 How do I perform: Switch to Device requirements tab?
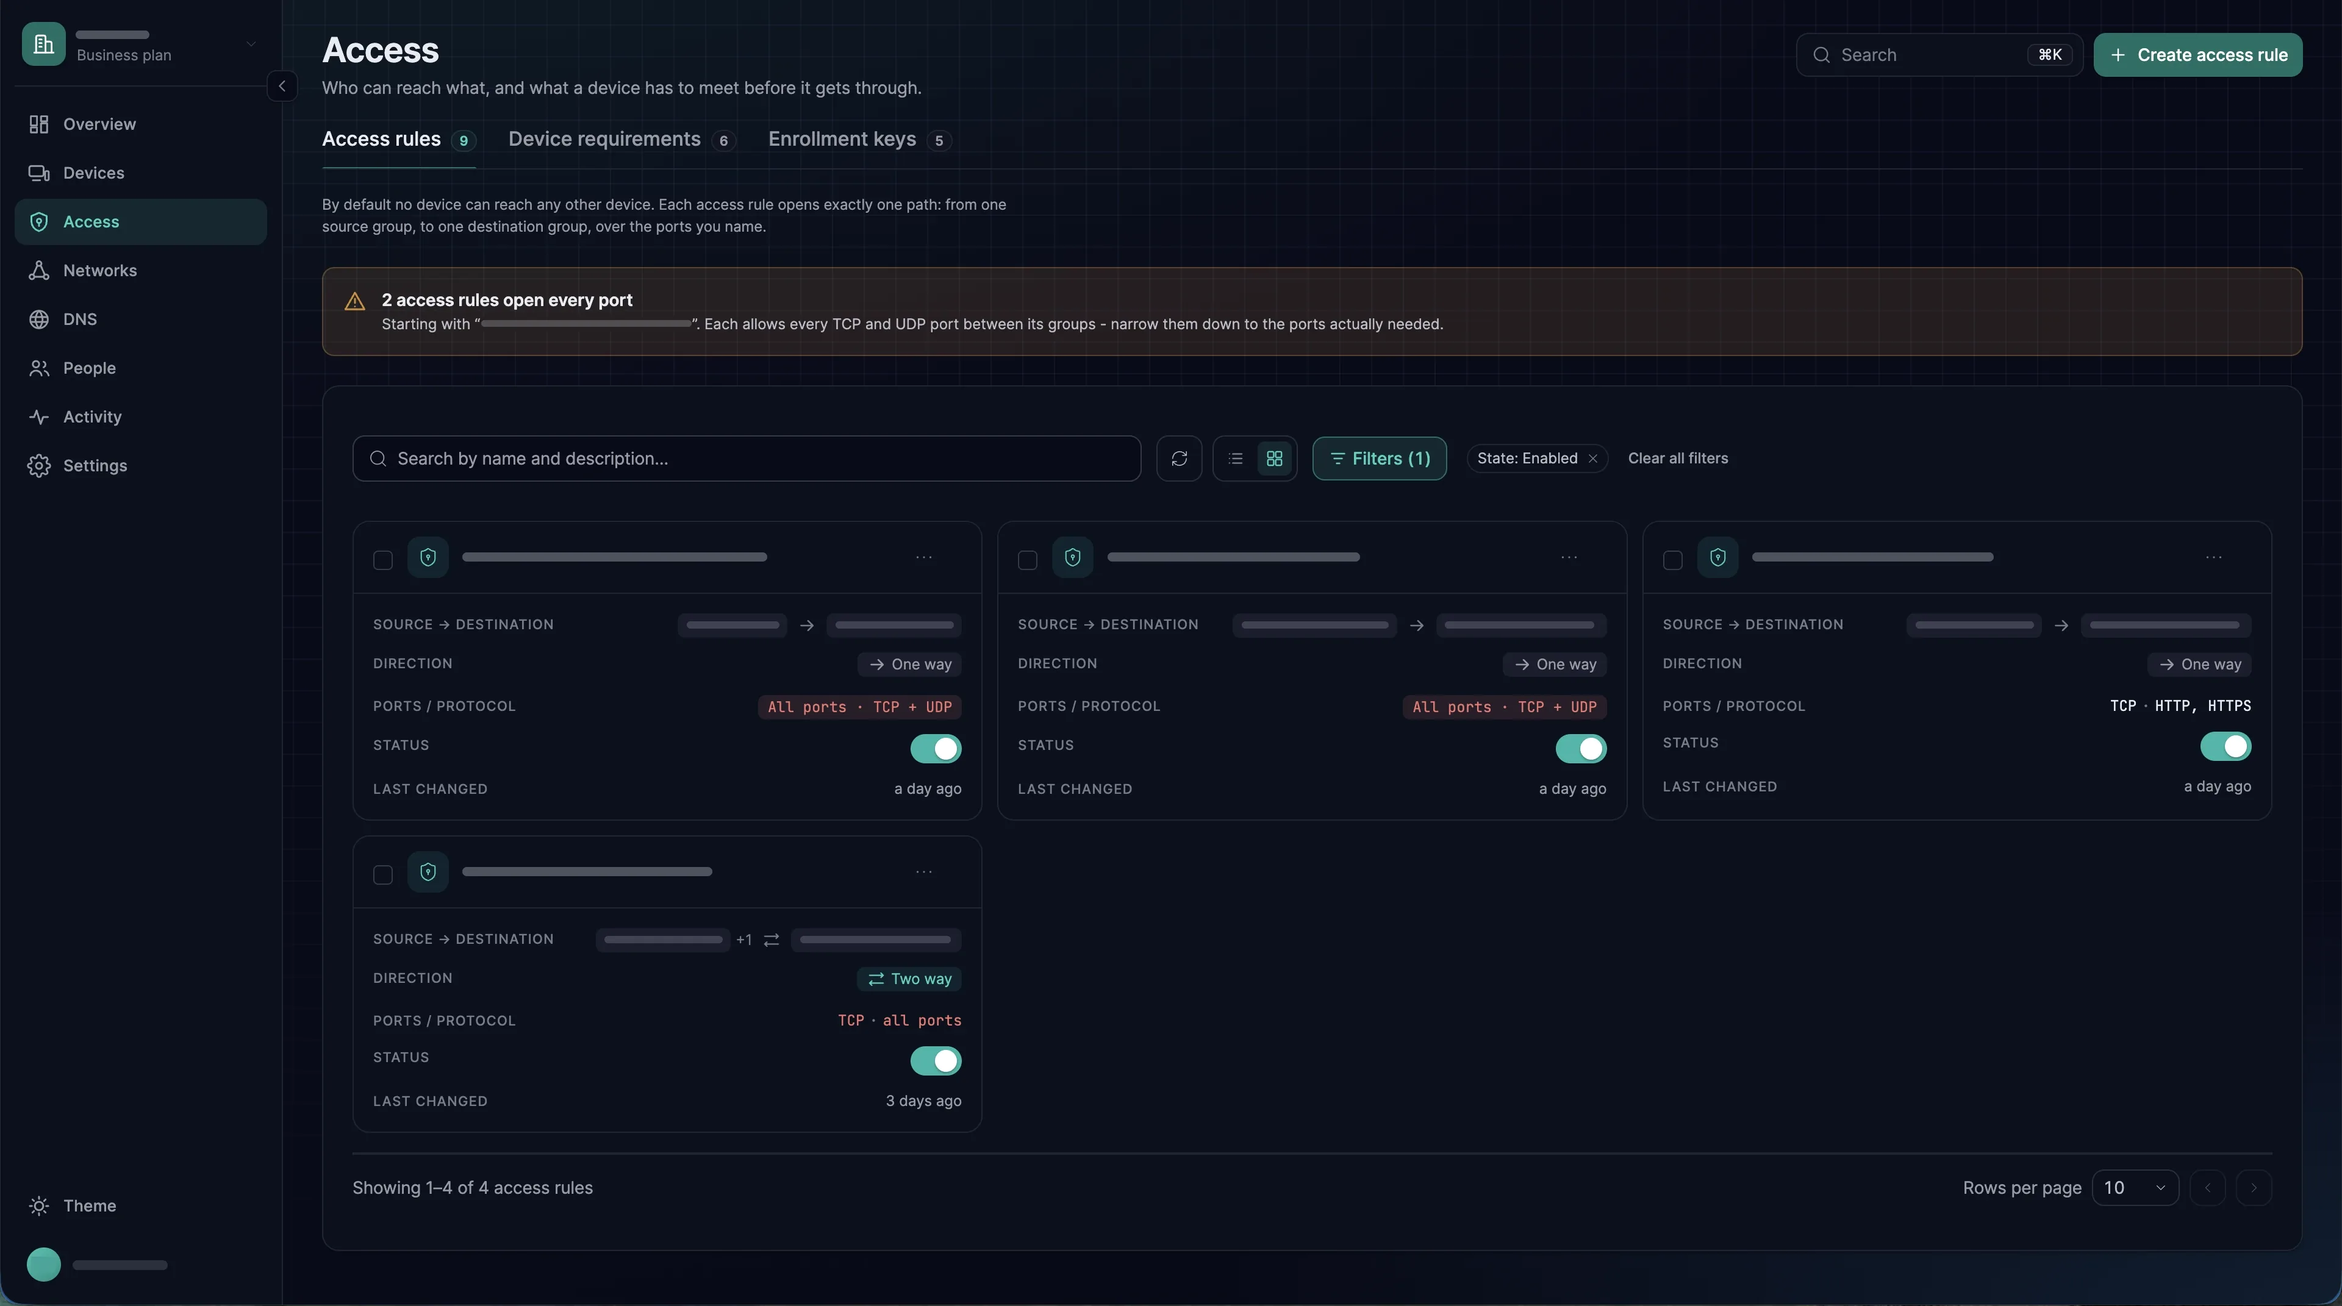click(621, 139)
